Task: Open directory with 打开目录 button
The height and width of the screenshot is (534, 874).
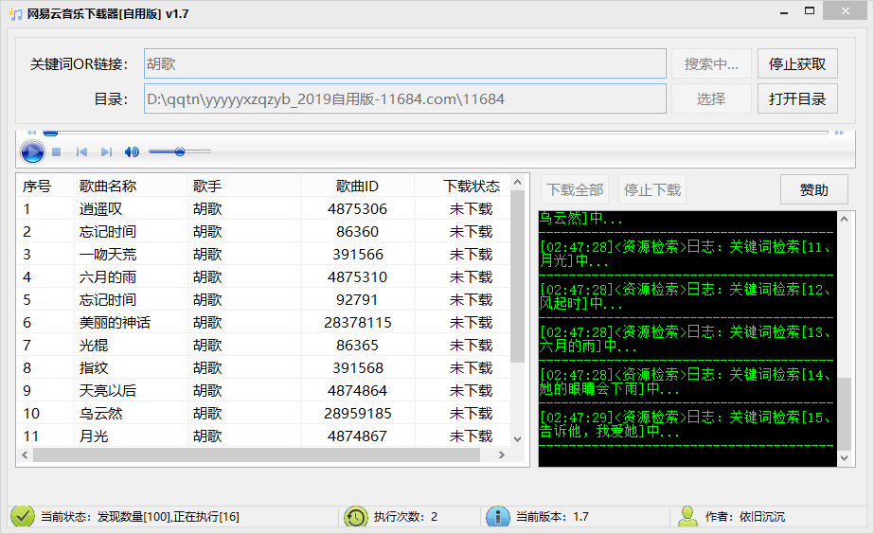Action: [x=797, y=98]
